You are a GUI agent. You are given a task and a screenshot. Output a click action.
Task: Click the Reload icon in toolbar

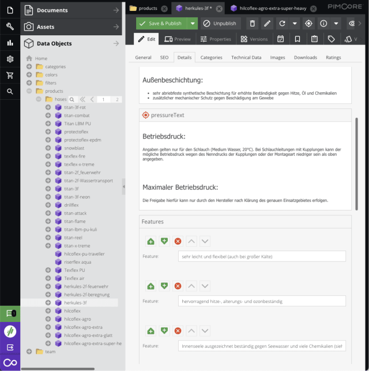click(x=282, y=24)
